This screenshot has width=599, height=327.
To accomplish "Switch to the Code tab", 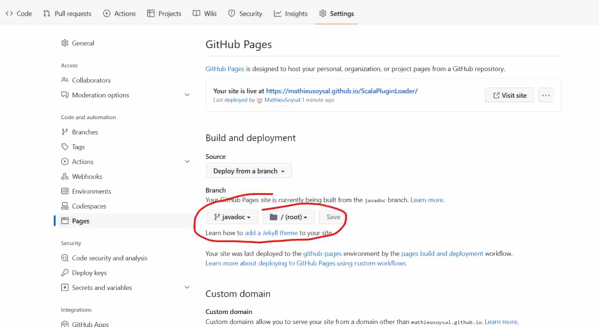I will point(19,14).
